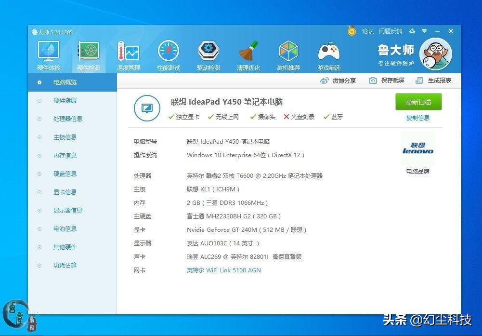Open the 硬件体检 (Hardware Checkup) panel

48,53
